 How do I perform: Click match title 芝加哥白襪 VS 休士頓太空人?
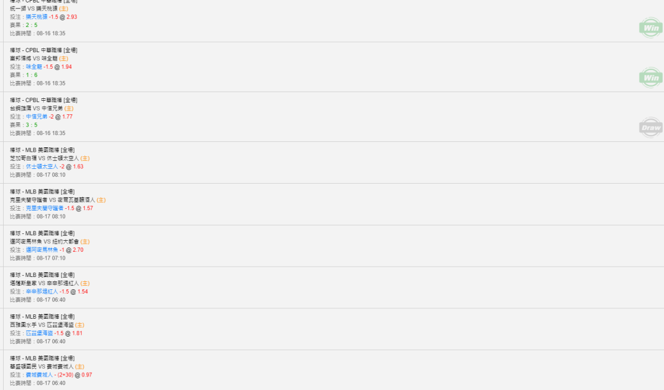44,158
